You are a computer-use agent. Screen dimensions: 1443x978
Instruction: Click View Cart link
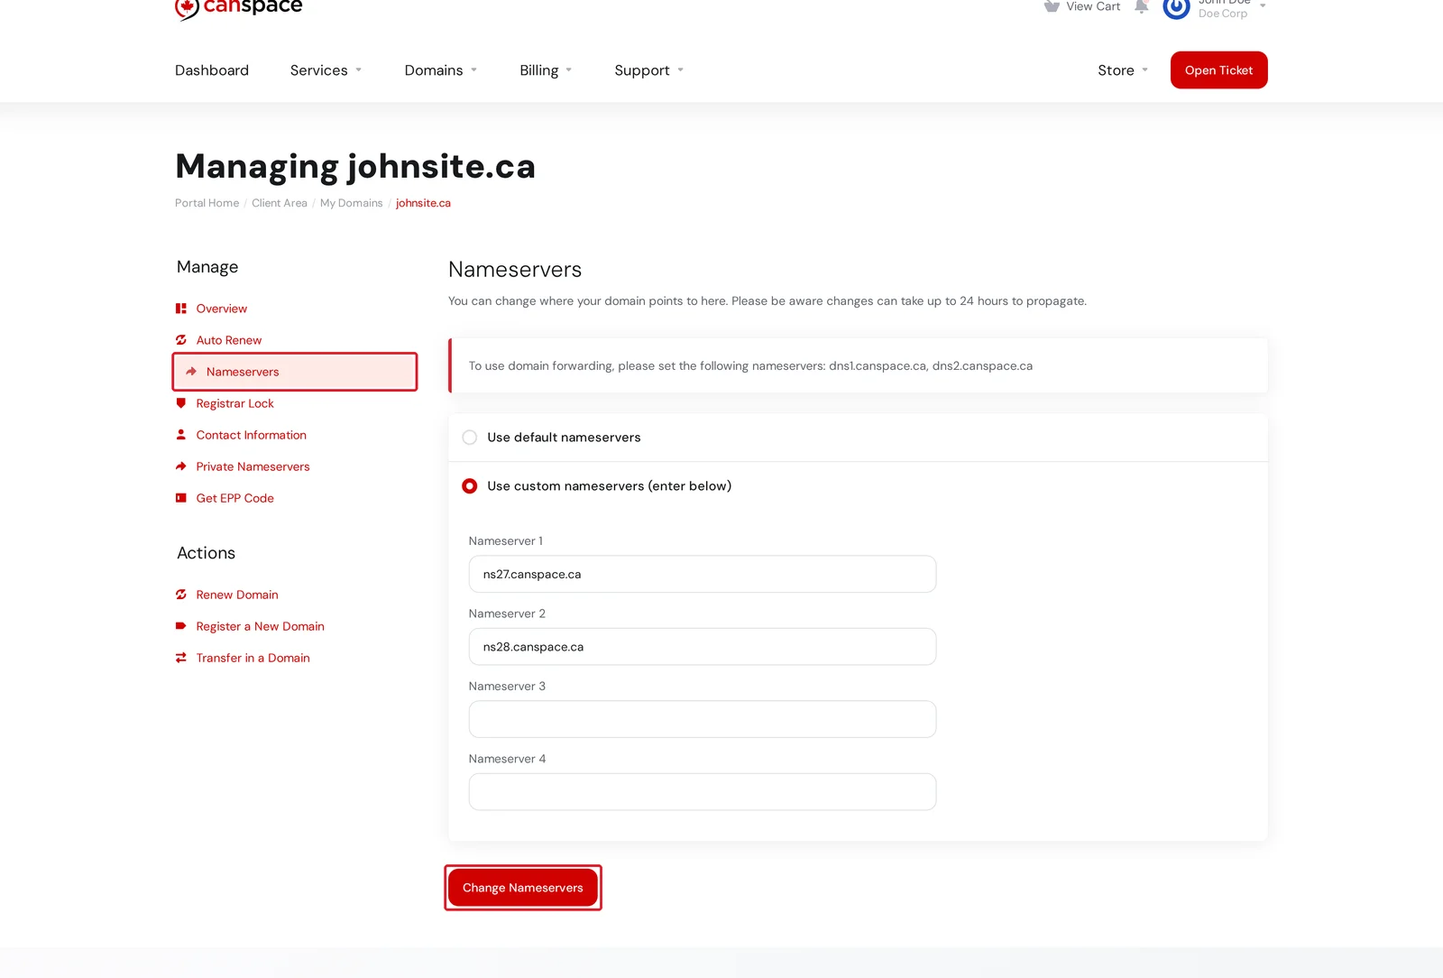[x=1093, y=6]
